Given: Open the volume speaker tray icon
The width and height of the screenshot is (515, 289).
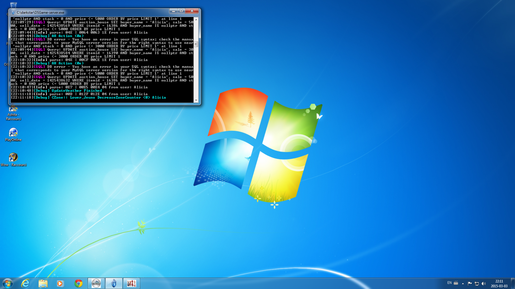Looking at the screenshot, I should [484, 283].
